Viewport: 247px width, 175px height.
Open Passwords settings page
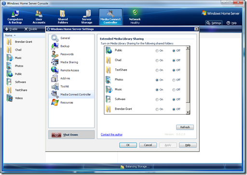[71, 54]
